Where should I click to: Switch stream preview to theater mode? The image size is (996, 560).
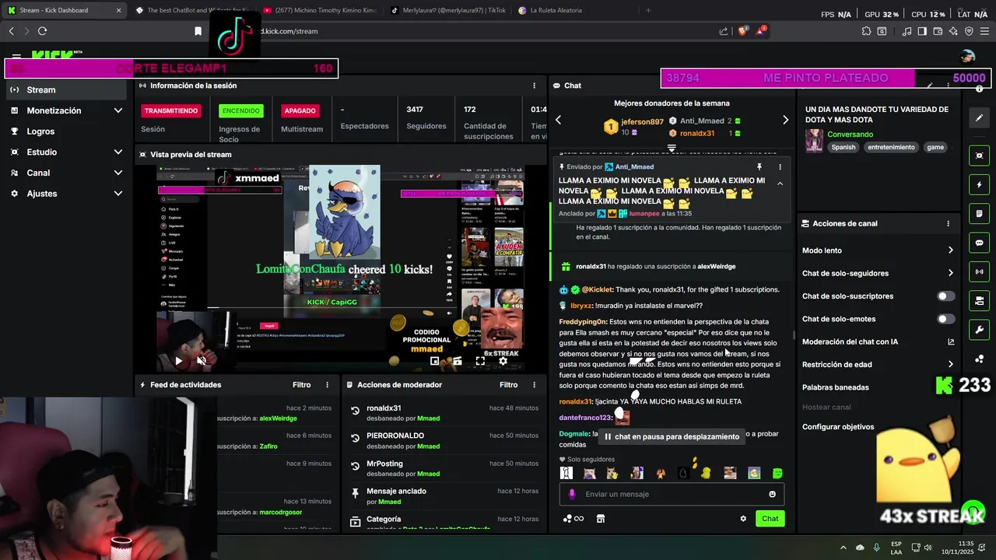pos(458,361)
